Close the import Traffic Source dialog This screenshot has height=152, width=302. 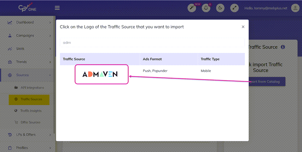(x=243, y=27)
